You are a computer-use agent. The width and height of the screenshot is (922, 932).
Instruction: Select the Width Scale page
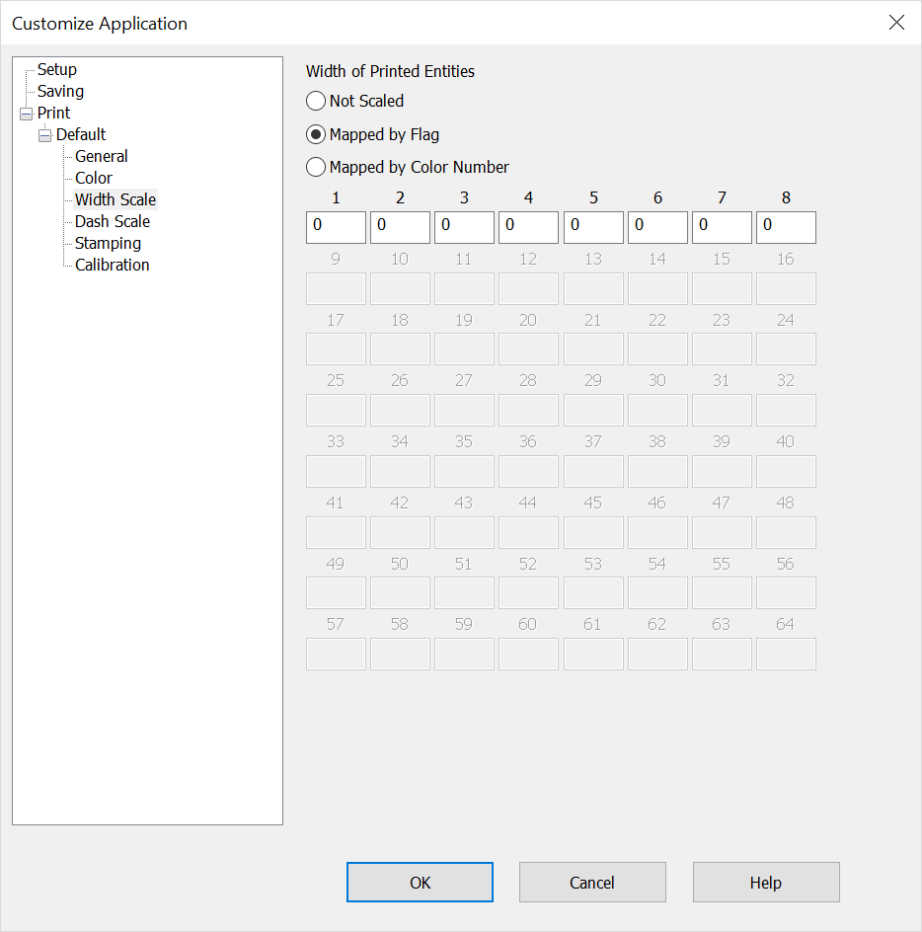click(x=115, y=199)
